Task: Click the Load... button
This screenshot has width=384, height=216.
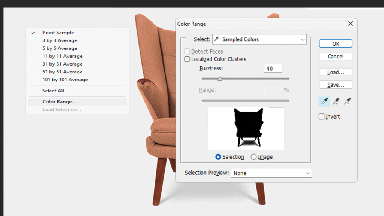Action: [336, 72]
